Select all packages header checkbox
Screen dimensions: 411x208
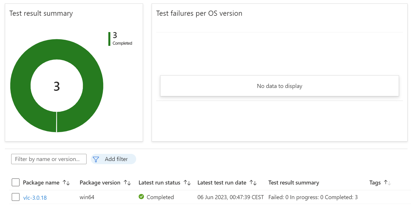[x=16, y=183]
